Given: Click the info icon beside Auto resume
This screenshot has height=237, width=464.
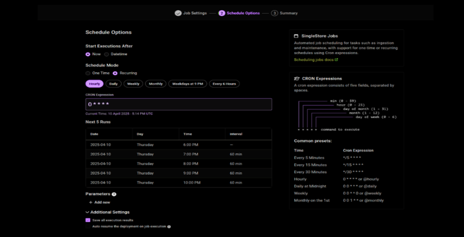Looking at the screenshot, I should click(x=169, y=226).
